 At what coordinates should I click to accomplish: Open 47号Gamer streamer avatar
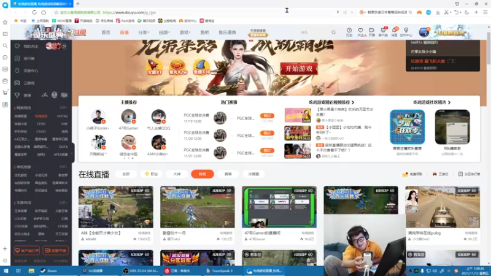(x=129, y=117)
